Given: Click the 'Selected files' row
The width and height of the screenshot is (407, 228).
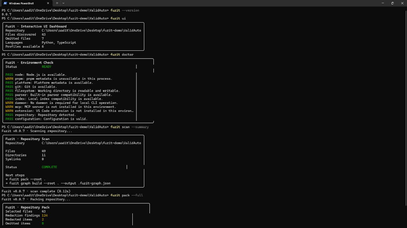Looking at the screenshot, I should 25,211.
